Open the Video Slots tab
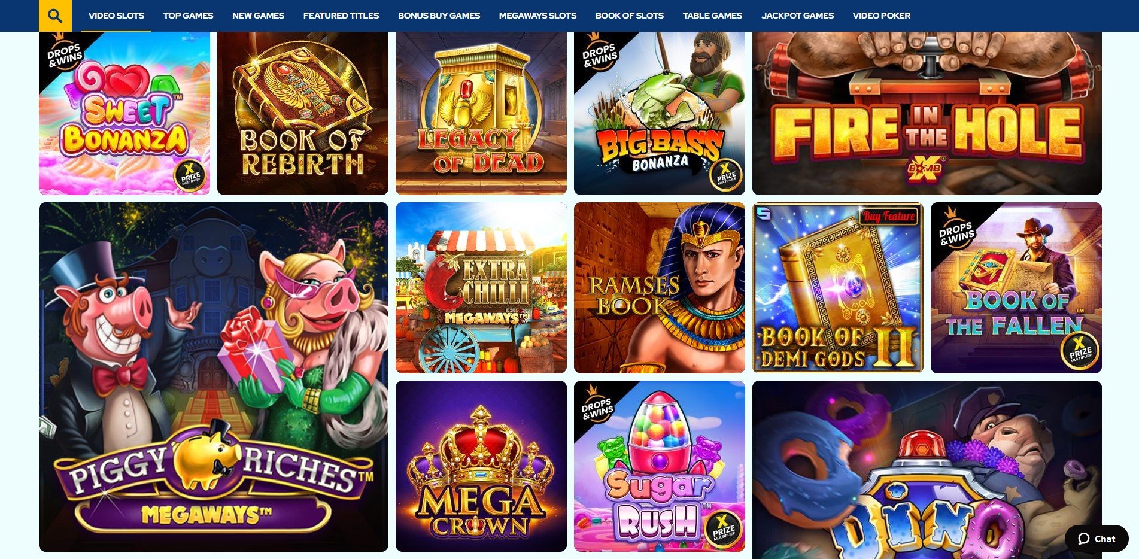This screenshot has width=1139, height=559. click(116, 16)
